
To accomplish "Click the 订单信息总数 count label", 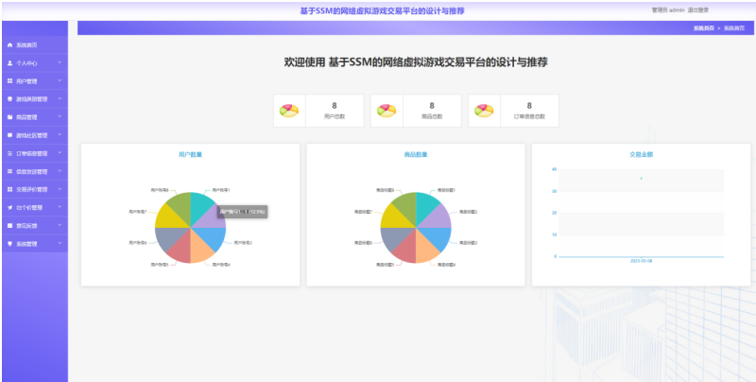I will point(529,116).
